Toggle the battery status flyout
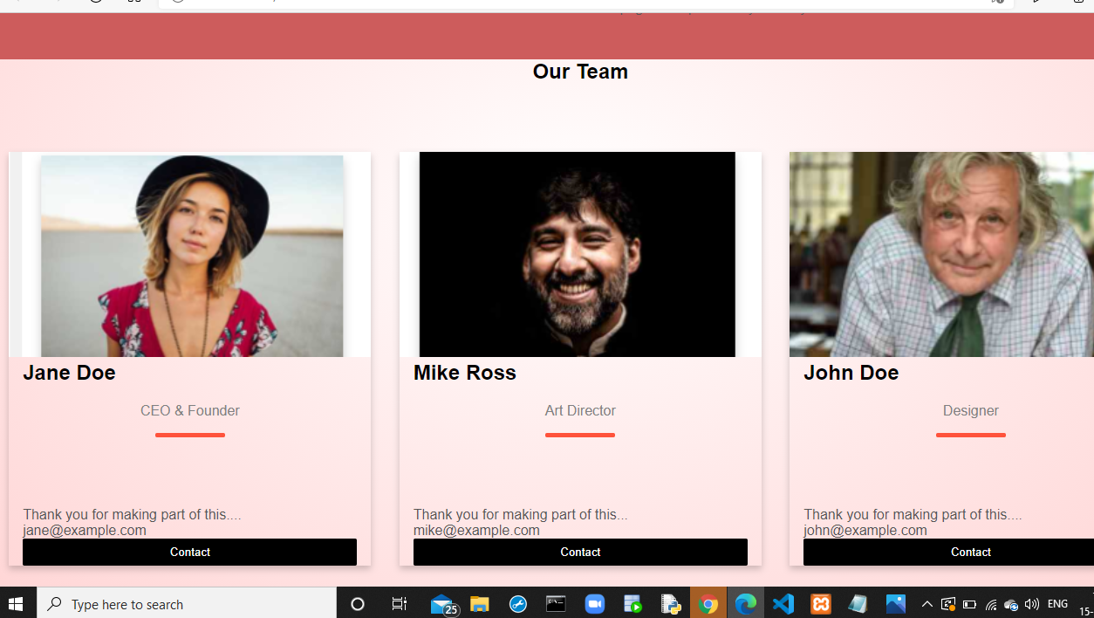 pyautogui.click(x=968, y=603)
